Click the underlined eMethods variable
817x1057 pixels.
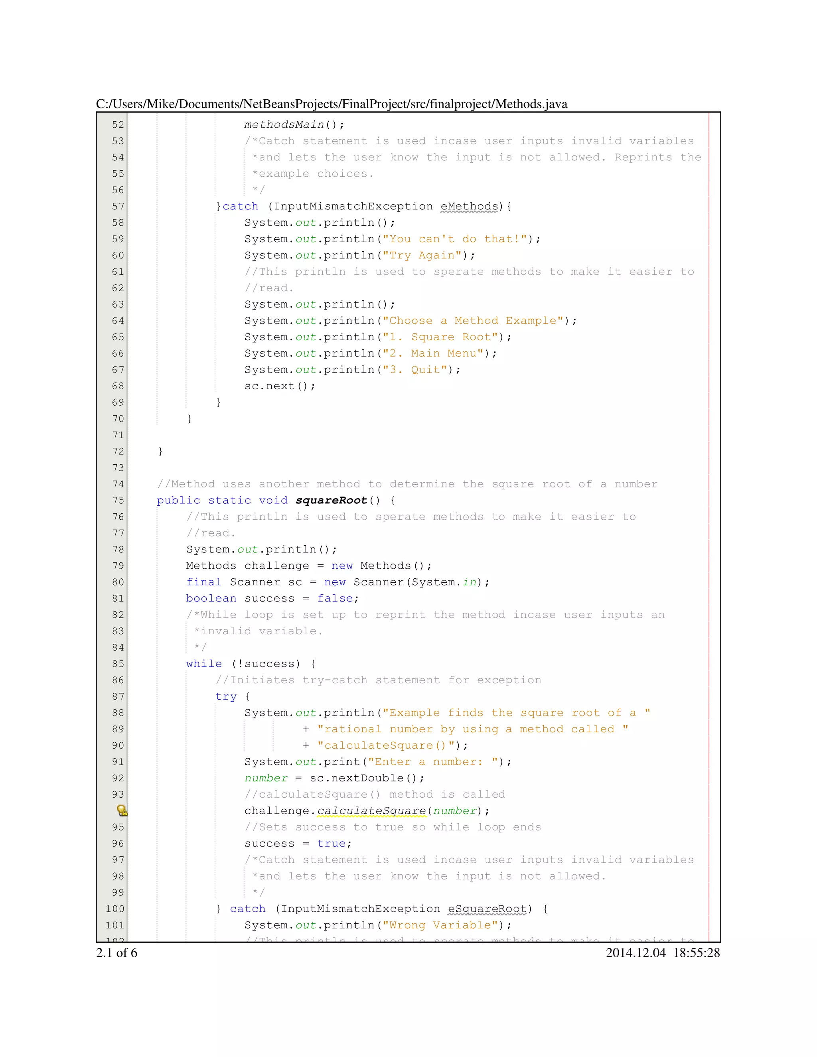point(469,206)
